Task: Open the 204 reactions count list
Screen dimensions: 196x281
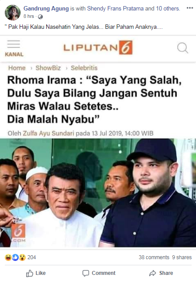Action: click(31, 257)
